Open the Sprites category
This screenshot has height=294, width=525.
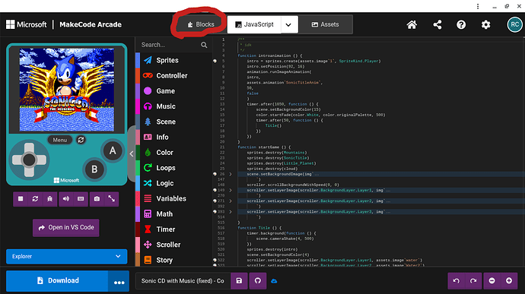(173, 60)
